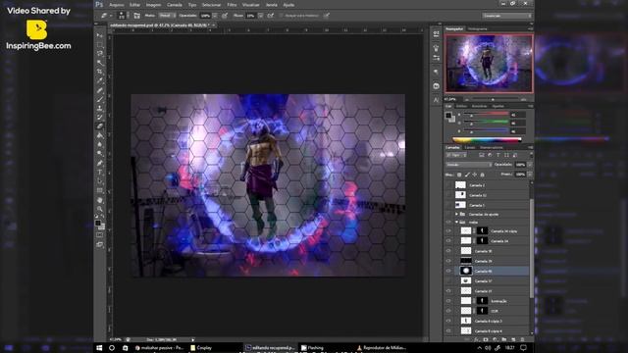Check 'Apagar para o histórico' checkbox
The width and height of the screenshot is (628, 353).
click(x=281, y=16)
